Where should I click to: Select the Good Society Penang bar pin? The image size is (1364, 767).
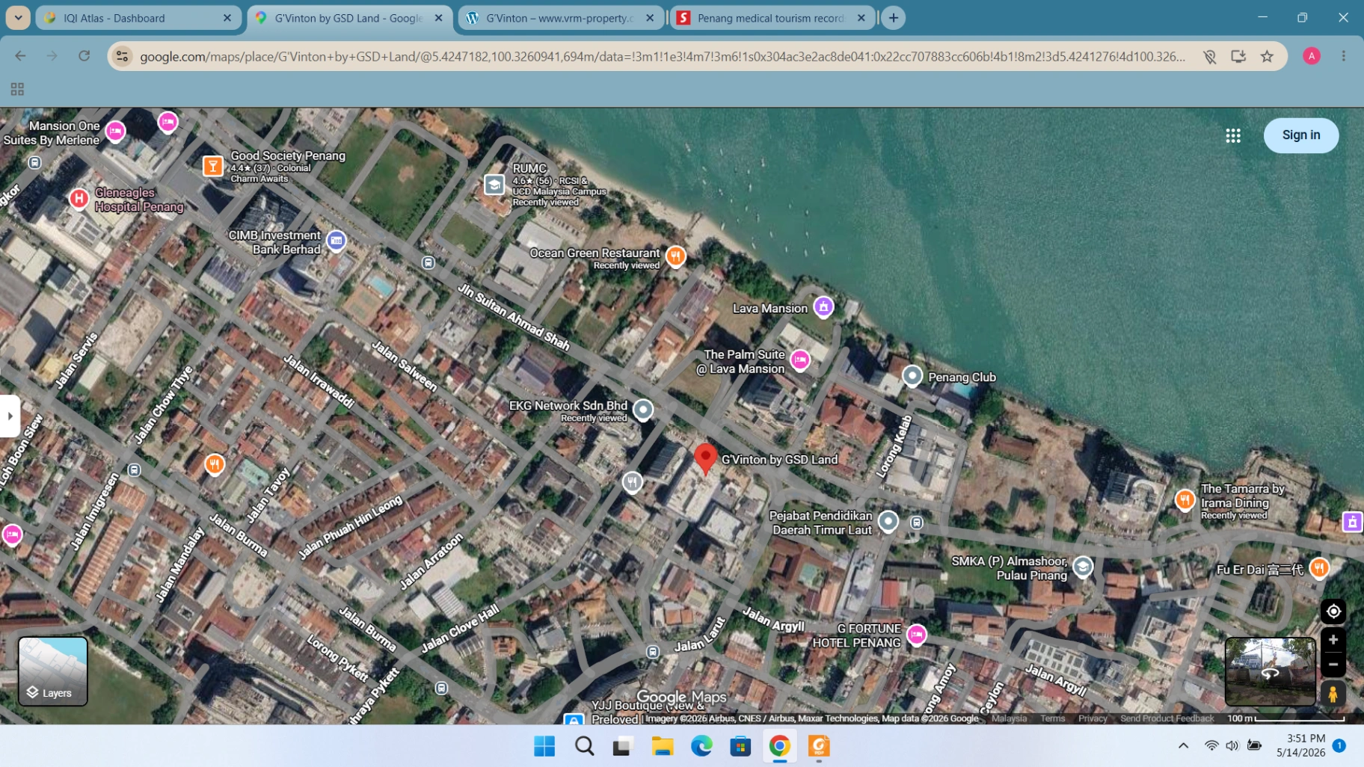(213, 165)
